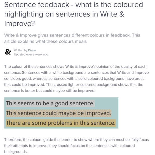The height and width of the screenshot is (155, 155).
Task: Click grey 'This seems to be a good sentence'
Action: tap(50, 103)
